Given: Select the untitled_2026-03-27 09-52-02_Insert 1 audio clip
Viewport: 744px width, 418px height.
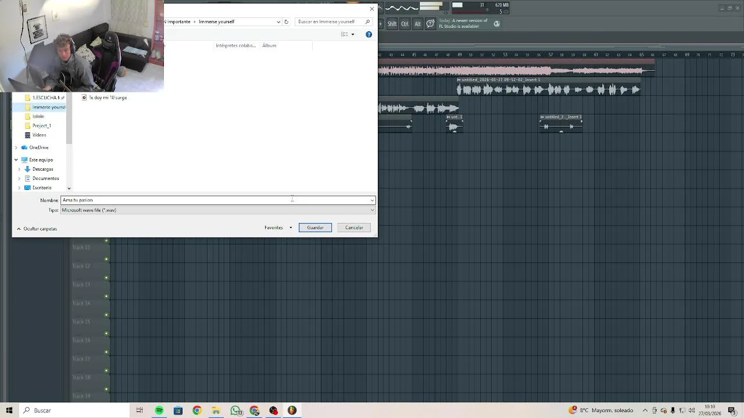Looking at the screenshot, I should coord(549,88).
